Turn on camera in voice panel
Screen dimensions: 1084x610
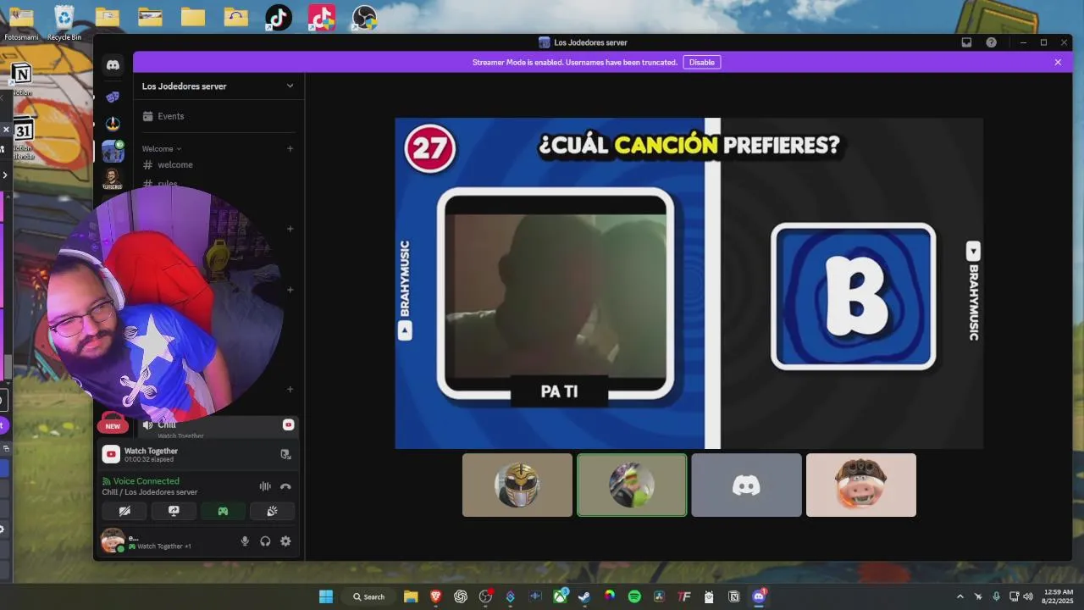pos(124,511)
